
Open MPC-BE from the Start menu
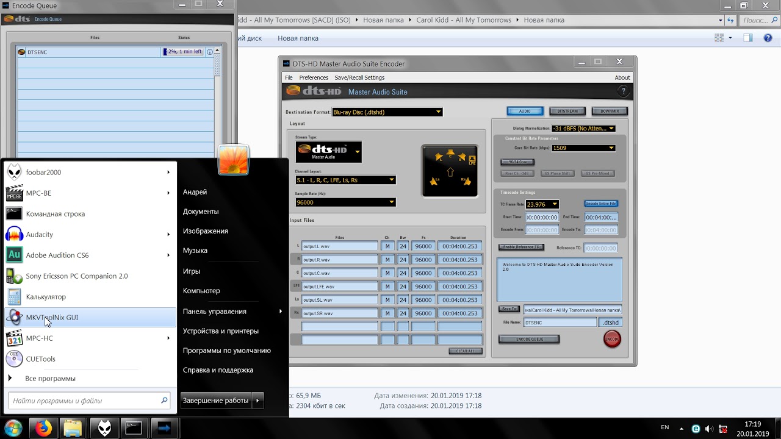coord(90,193)
